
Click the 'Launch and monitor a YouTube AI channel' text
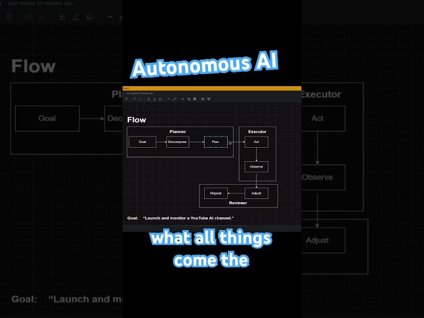click(x=188, y=218)
